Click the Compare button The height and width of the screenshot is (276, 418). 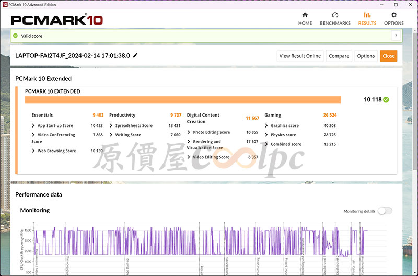pyautogui.click(x=339, y=56)
